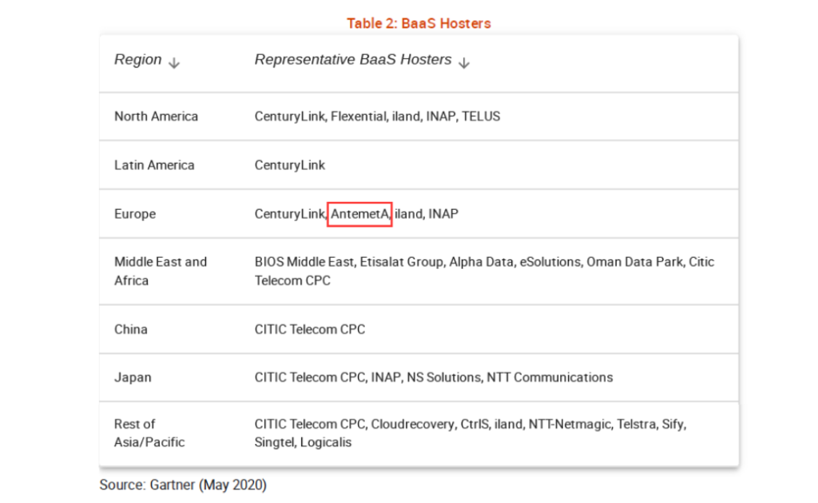
Task: Click the Table 2: BaaS Hosters title
Action: (419, 23)
